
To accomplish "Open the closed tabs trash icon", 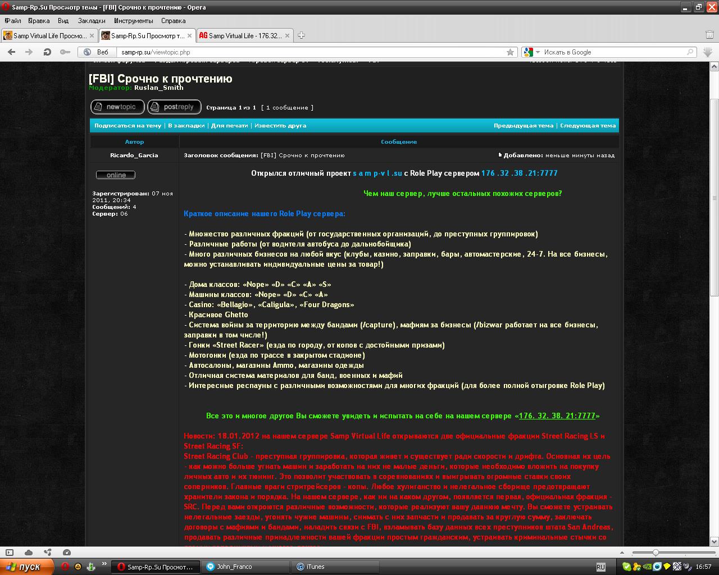I will point(709,35).
